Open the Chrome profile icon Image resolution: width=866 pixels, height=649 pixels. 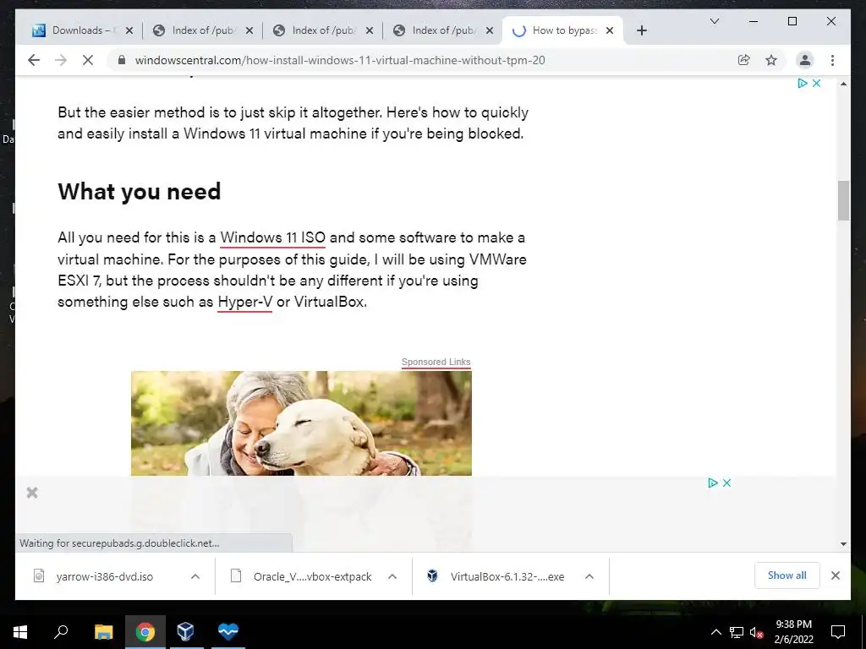pos(805,60)
